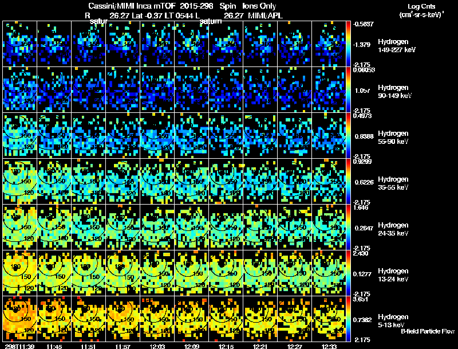Click the date label '2015-298' in title
This screenshot has width=458, height=349.
pos(196,6)
